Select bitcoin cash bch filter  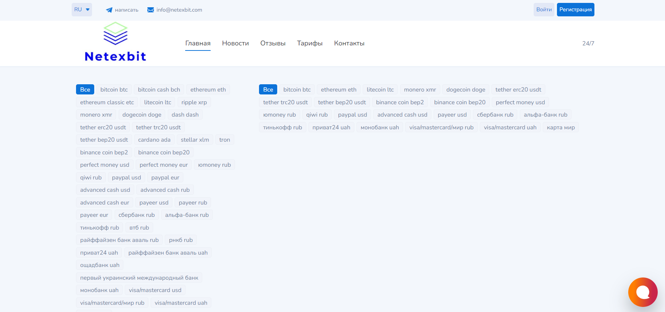[x=159, y=90]
